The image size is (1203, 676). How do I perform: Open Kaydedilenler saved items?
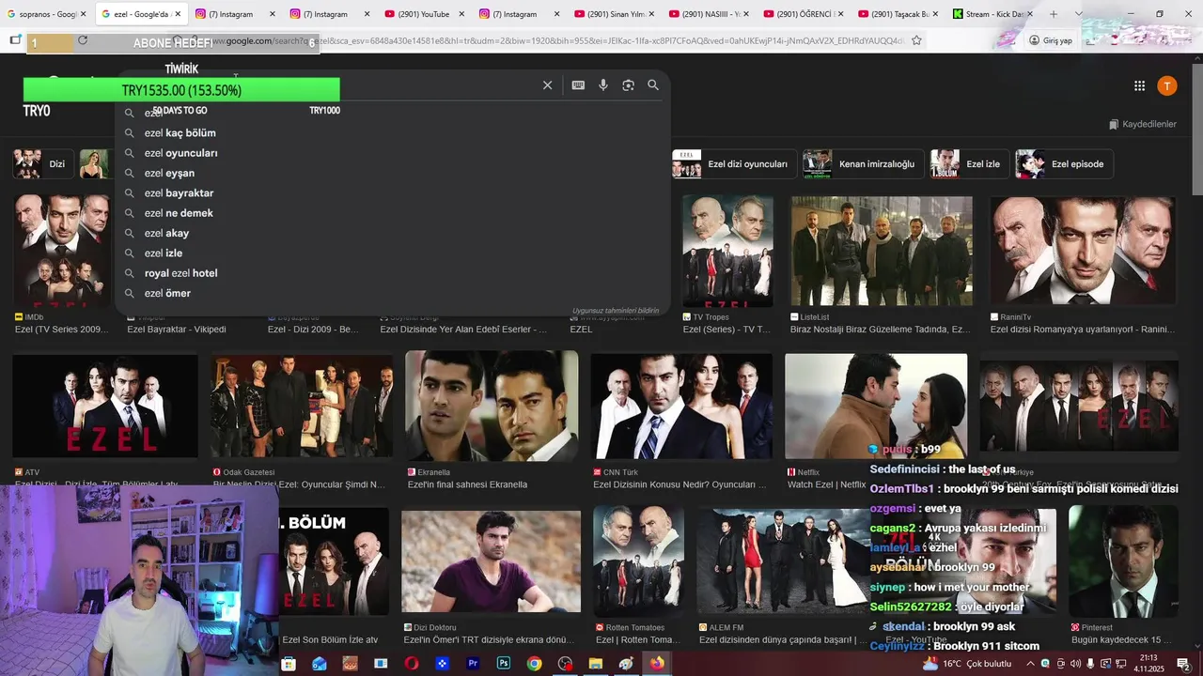click(1143, 124)
